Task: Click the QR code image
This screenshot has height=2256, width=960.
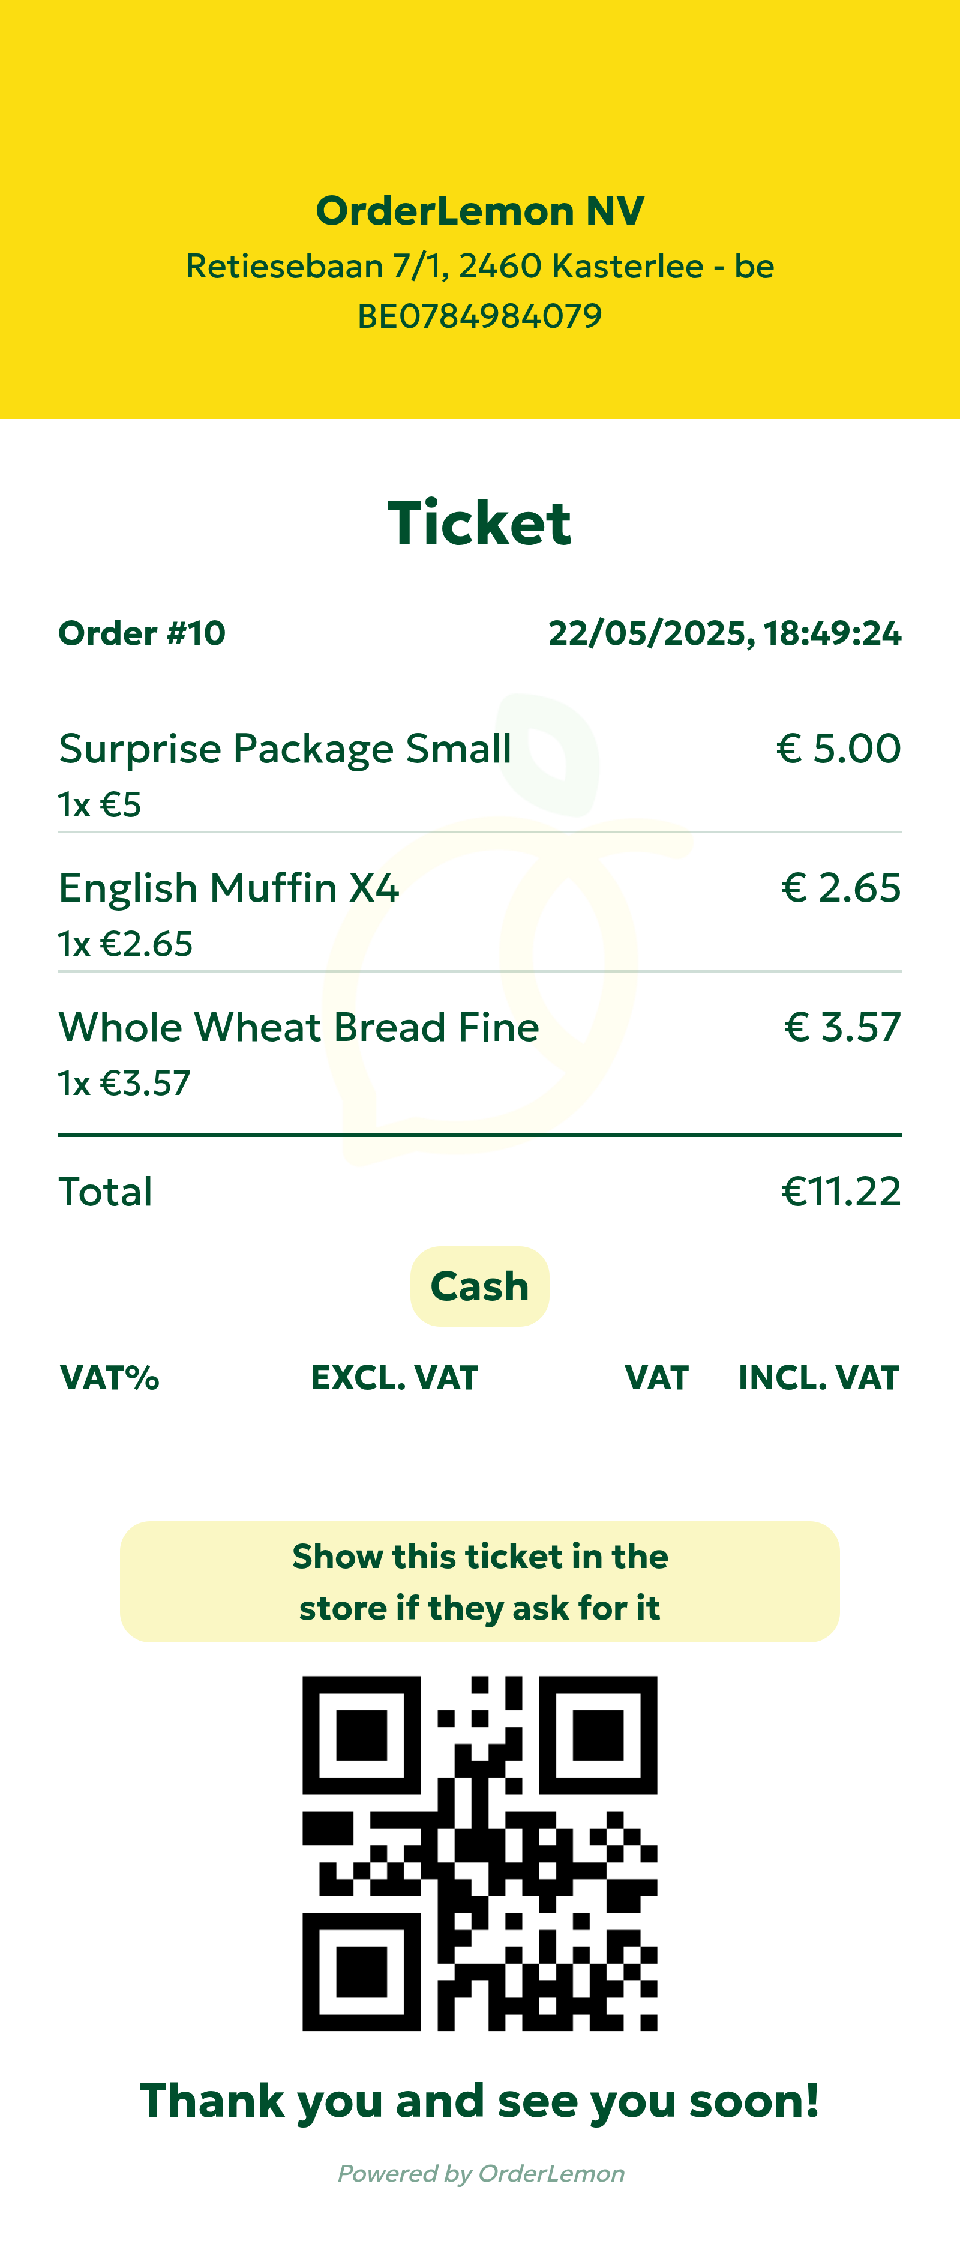Action: click(x=479, y=1852)
